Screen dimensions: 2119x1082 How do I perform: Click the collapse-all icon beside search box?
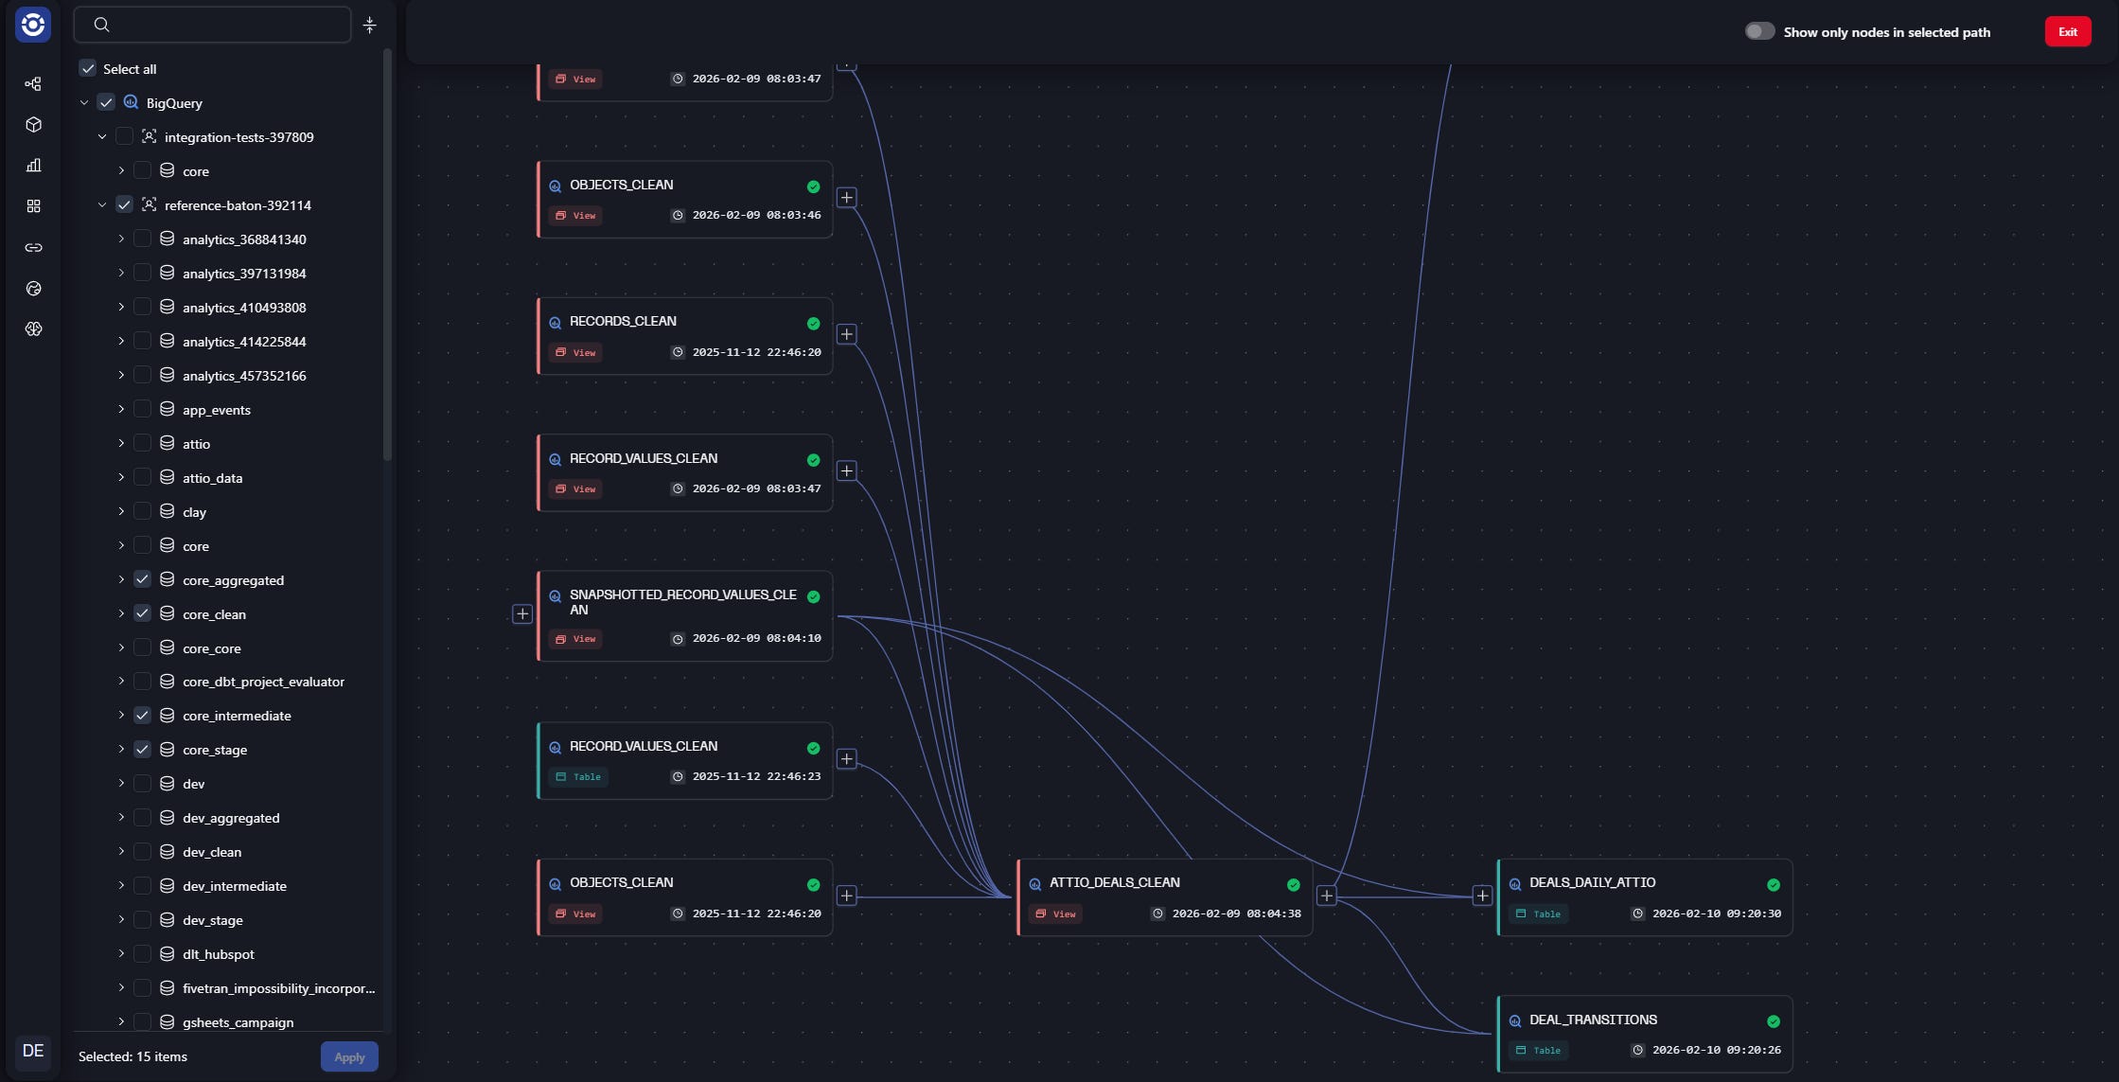370,26
